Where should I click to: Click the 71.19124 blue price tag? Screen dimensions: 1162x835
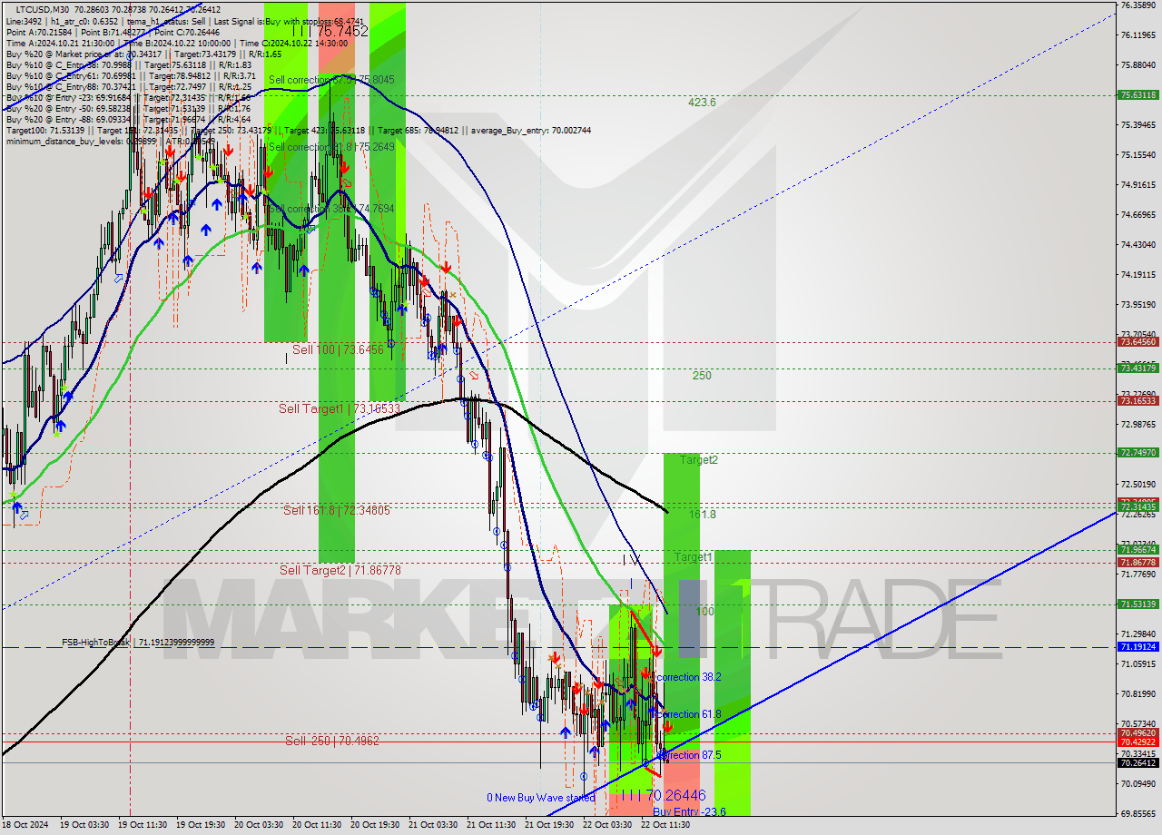[x=1138, y=646]
